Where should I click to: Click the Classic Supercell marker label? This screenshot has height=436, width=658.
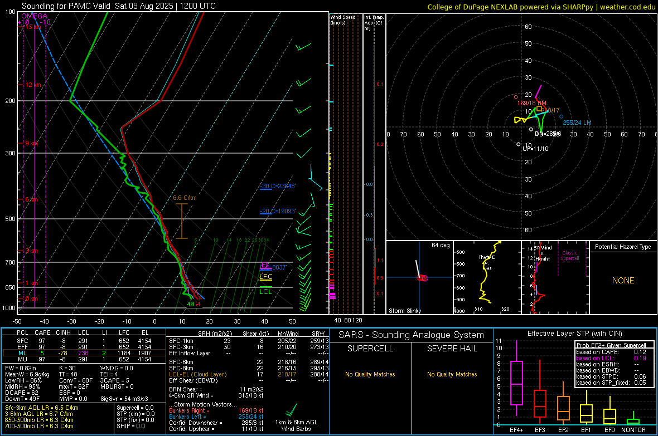tap(569, 256)
